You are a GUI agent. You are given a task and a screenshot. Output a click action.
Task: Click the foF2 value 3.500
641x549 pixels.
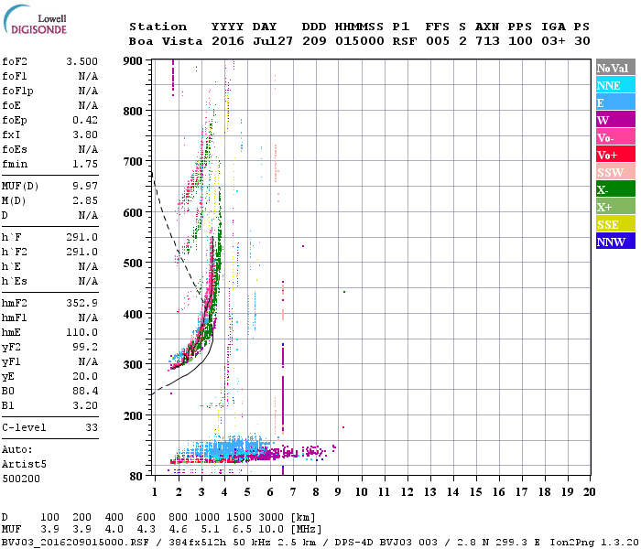(x=82, y=61)
